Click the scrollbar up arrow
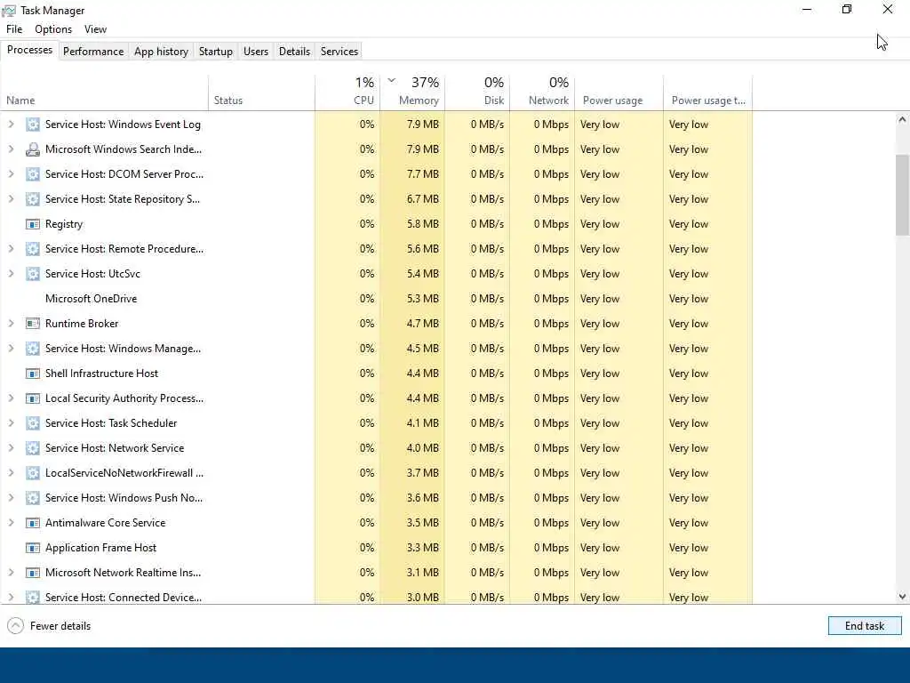910x683 pixels. tap(902, 120)
